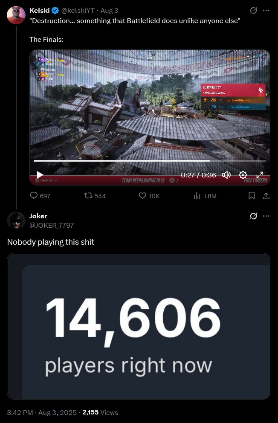Click the Grok icon on Kelski's tweet

click(x=253, y=11)
